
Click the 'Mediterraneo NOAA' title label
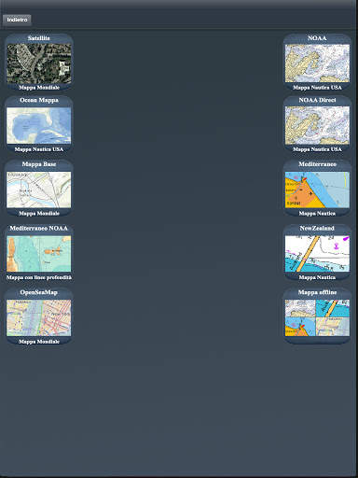coord(39,228)
